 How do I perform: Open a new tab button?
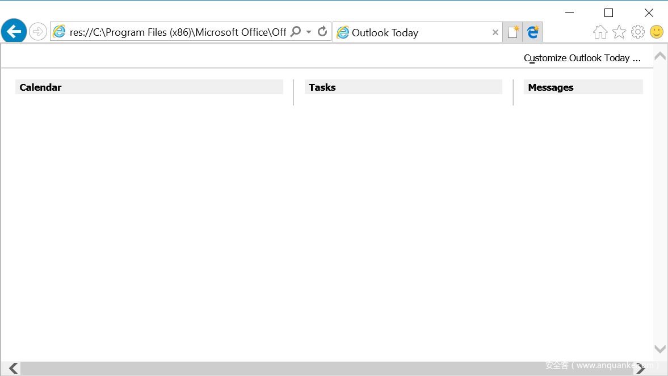[x=512, y=32]
